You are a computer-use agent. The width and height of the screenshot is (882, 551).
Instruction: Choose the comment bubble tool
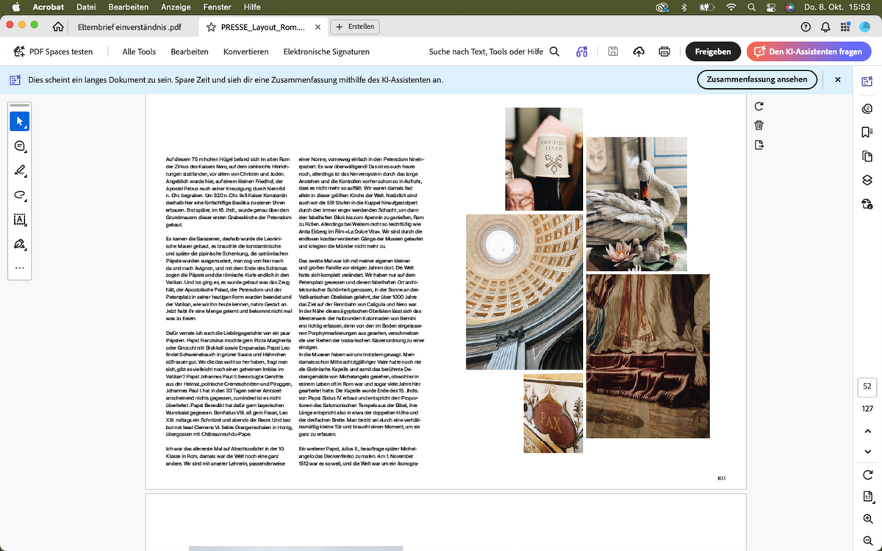coord(20,146)
